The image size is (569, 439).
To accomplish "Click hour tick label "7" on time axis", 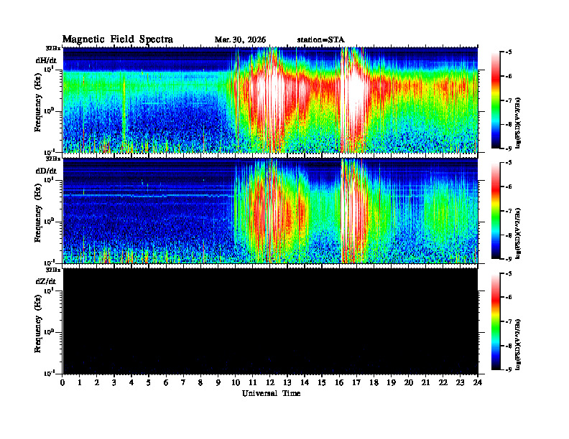I will (183, 383).
